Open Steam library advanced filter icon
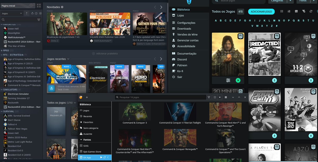The height and width of the screenshot is (162, 318). pyautogui.click(x=39, y=20)
